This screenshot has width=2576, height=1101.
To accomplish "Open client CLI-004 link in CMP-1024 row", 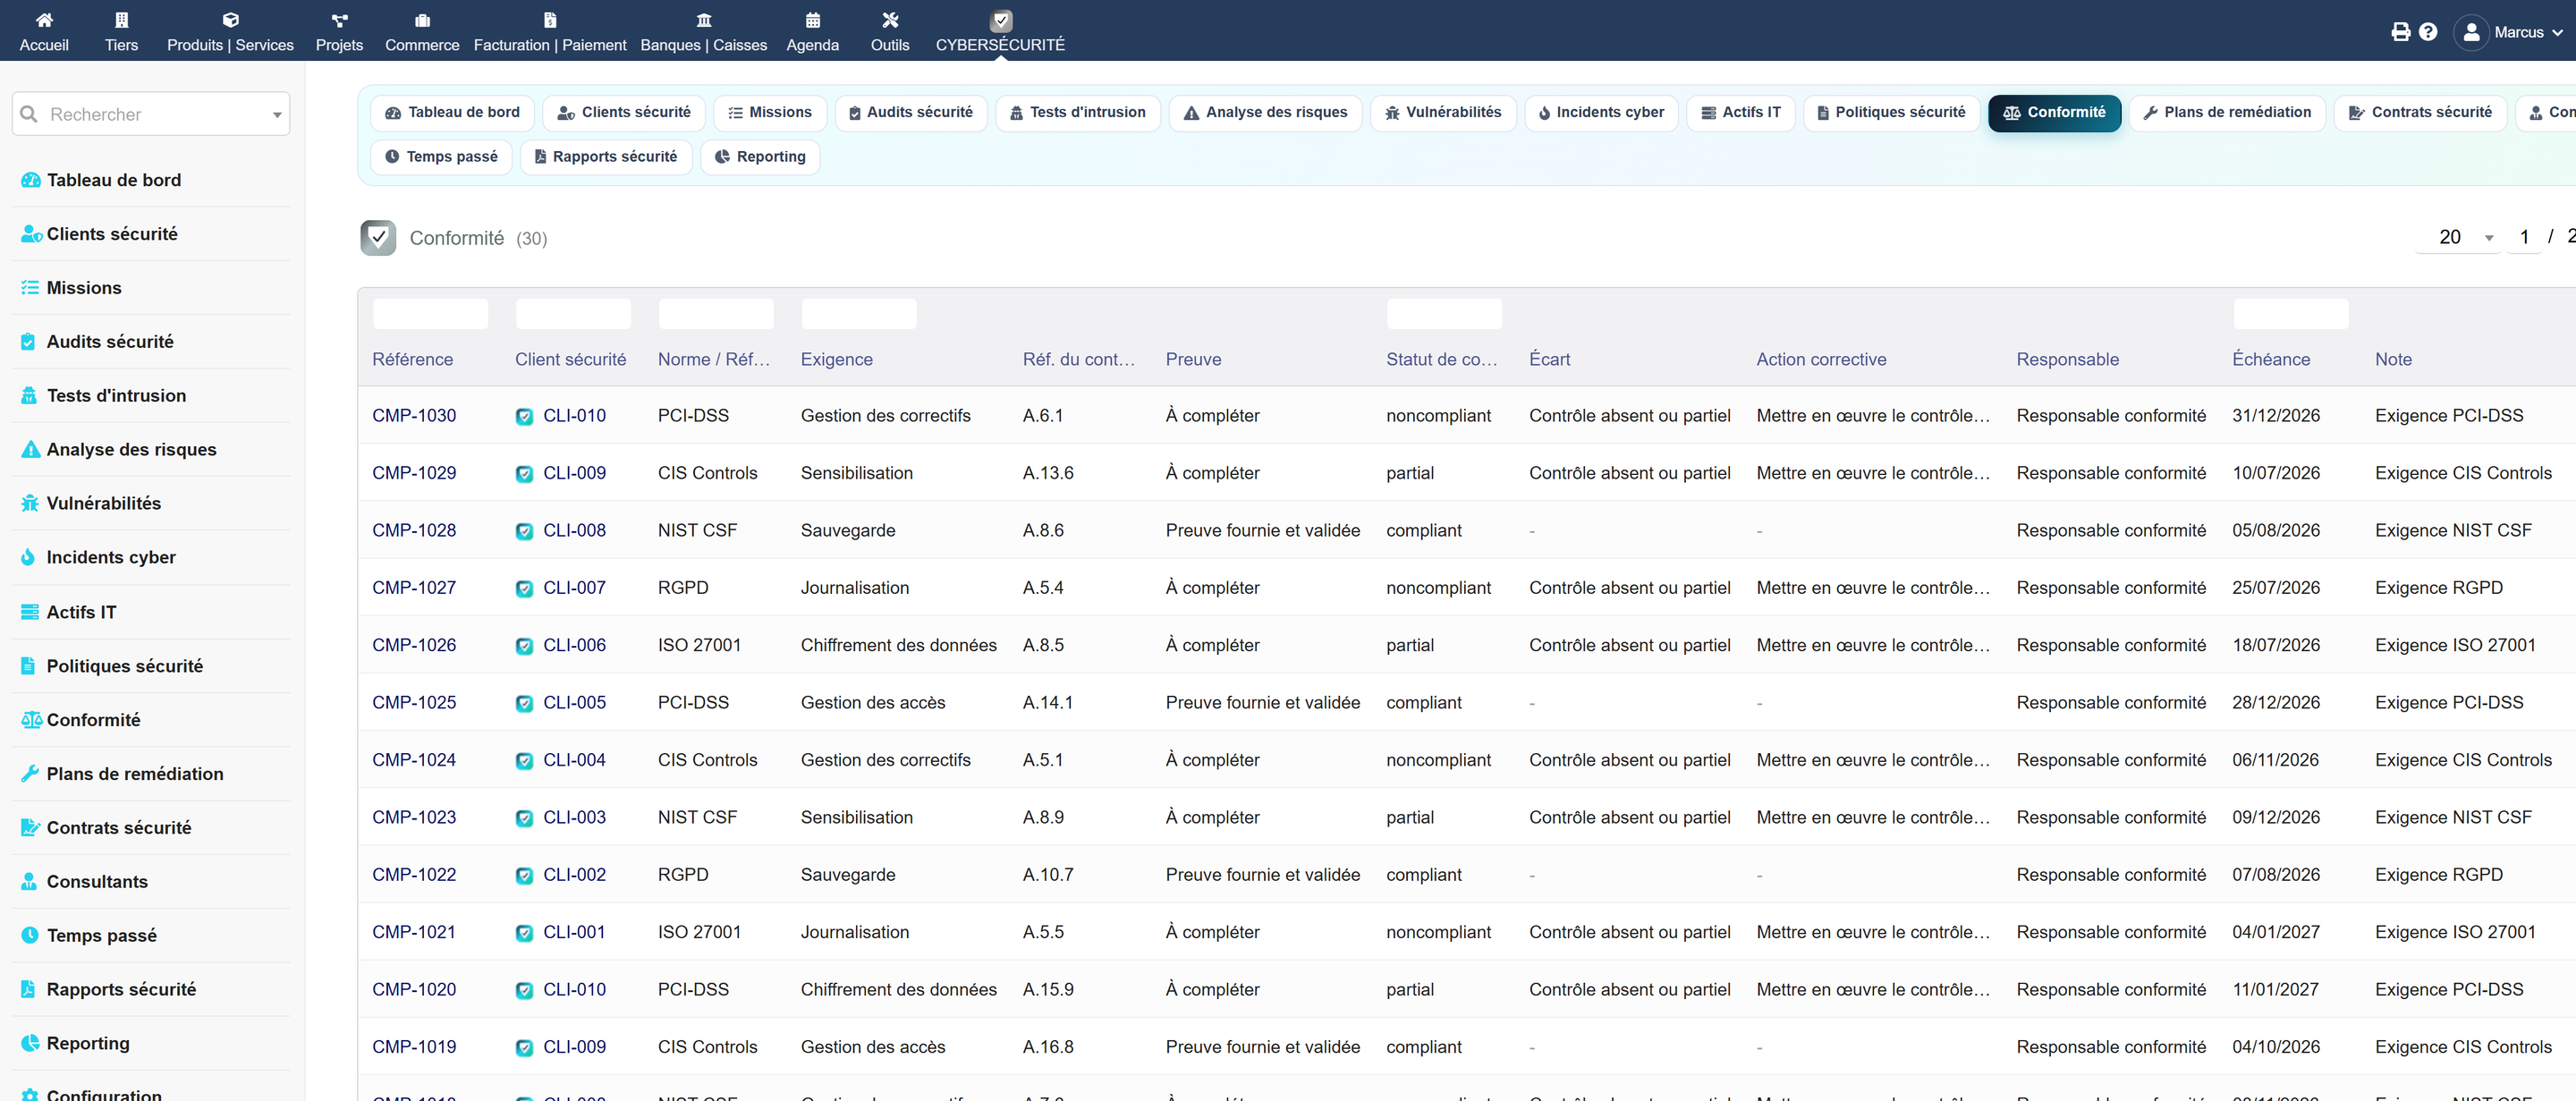I will tap(574, 760).
